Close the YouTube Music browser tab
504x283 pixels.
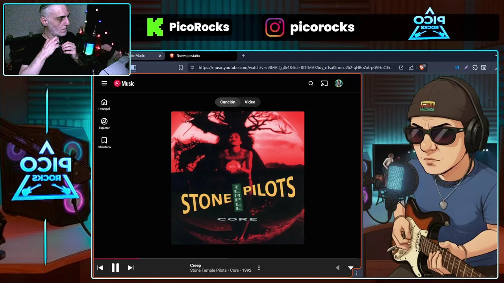[160, 56]
